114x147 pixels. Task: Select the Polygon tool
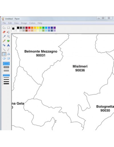point(9,54)
